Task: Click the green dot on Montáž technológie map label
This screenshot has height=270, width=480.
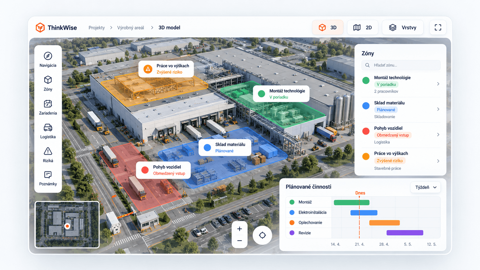Action: pyautogui.click(x=262, y=94)
